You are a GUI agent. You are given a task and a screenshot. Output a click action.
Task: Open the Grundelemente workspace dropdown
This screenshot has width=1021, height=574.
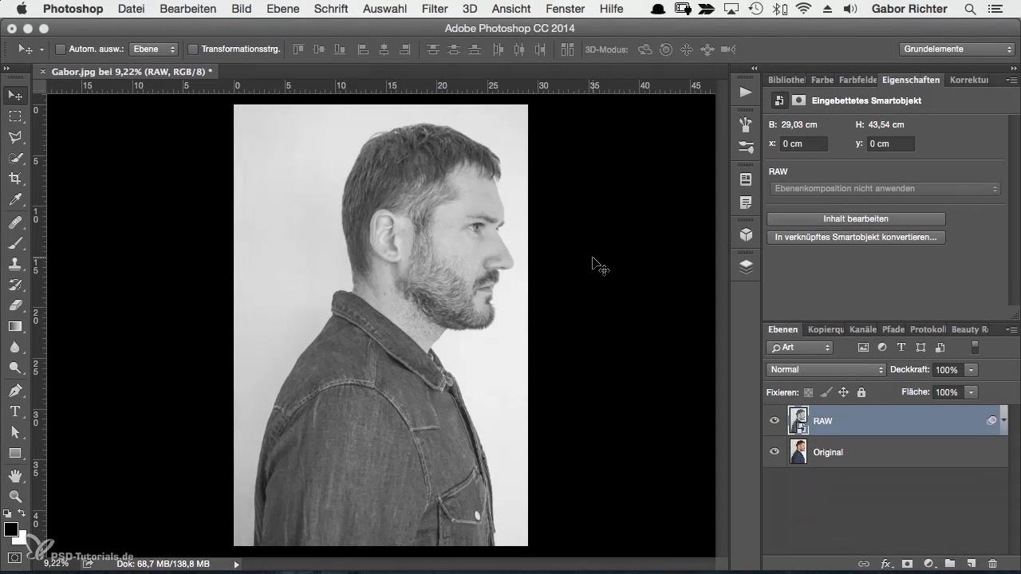pos(957,49)
